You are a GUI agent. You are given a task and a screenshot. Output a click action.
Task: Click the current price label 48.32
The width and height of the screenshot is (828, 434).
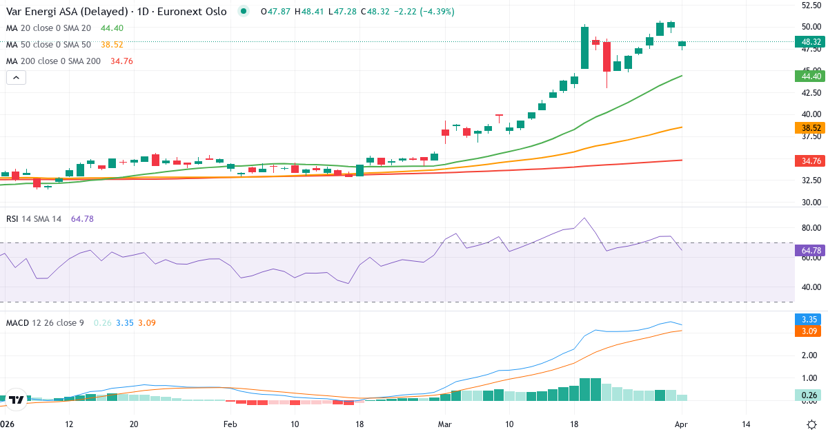(809, 41)
